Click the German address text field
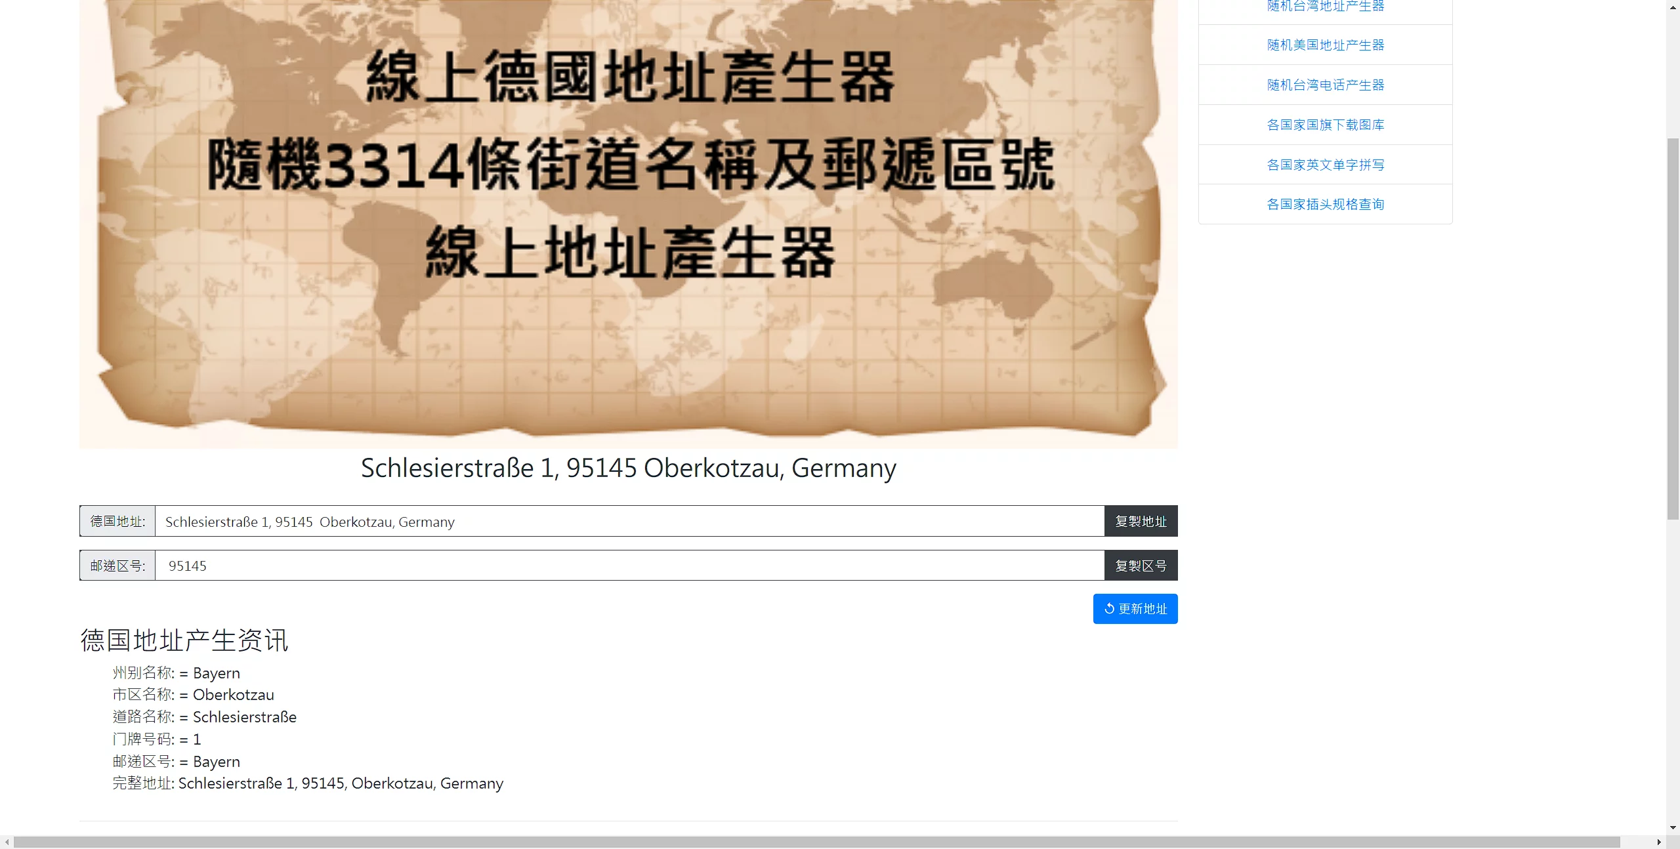The image size is (1680, 849). pos(629,522)
